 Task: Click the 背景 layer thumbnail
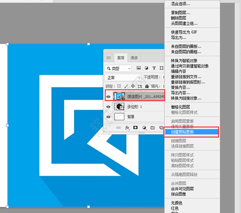(x=119, y=117)
